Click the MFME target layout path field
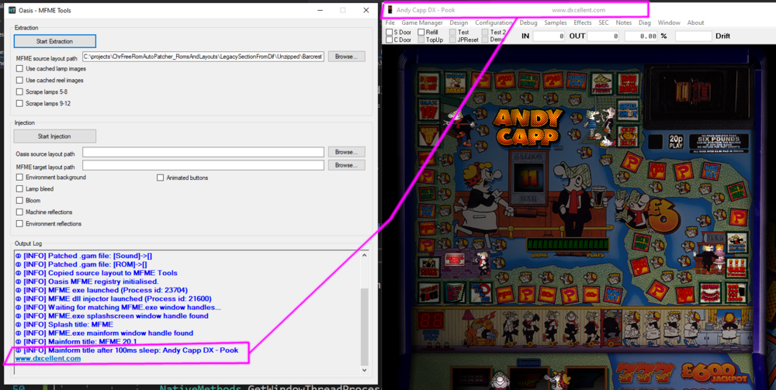Screen dimensions: 776x390 click(x=203, y=165)
